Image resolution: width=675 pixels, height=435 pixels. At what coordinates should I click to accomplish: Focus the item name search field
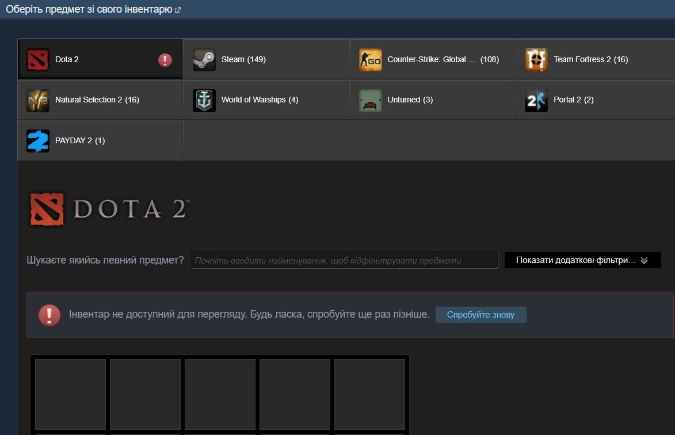[344, 260]
